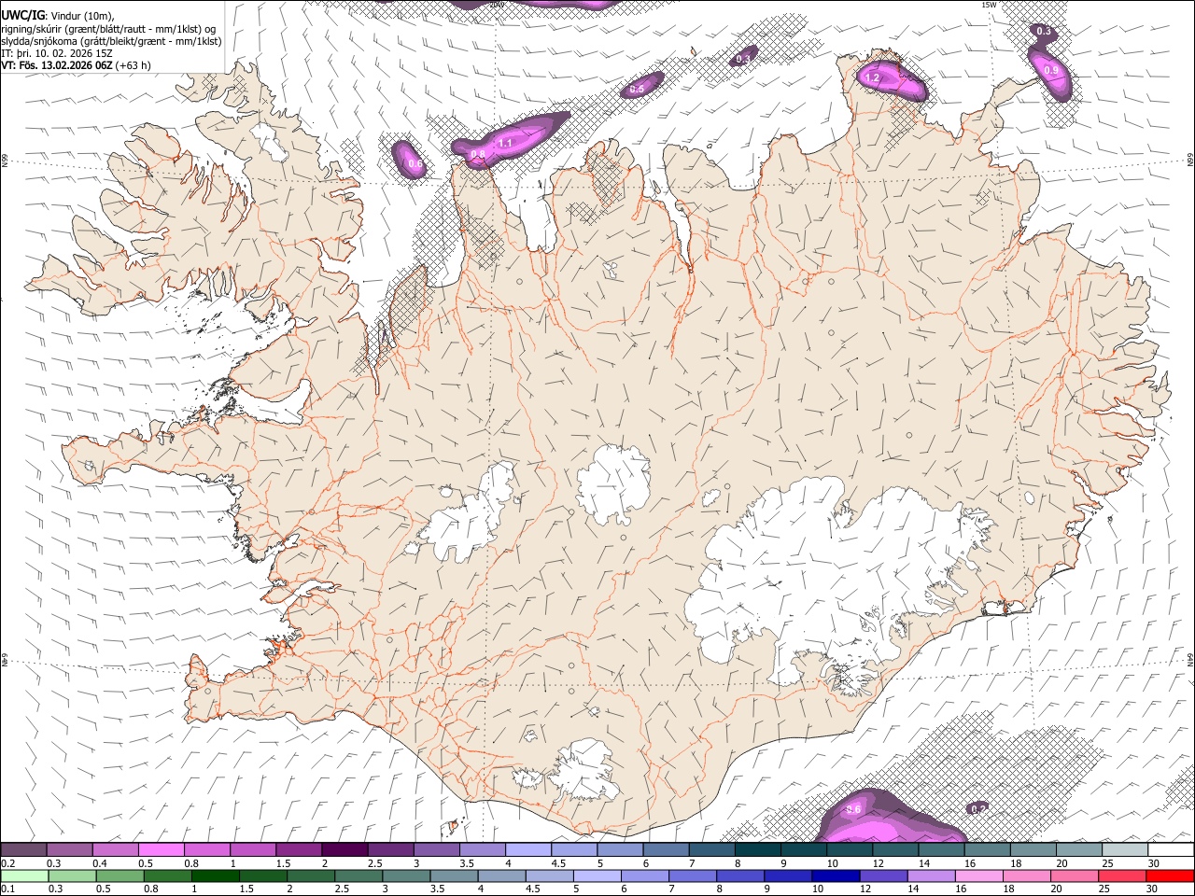Click the 64N latitude label on right edge
This screenshot has width=1195, height=896.
1190,659
